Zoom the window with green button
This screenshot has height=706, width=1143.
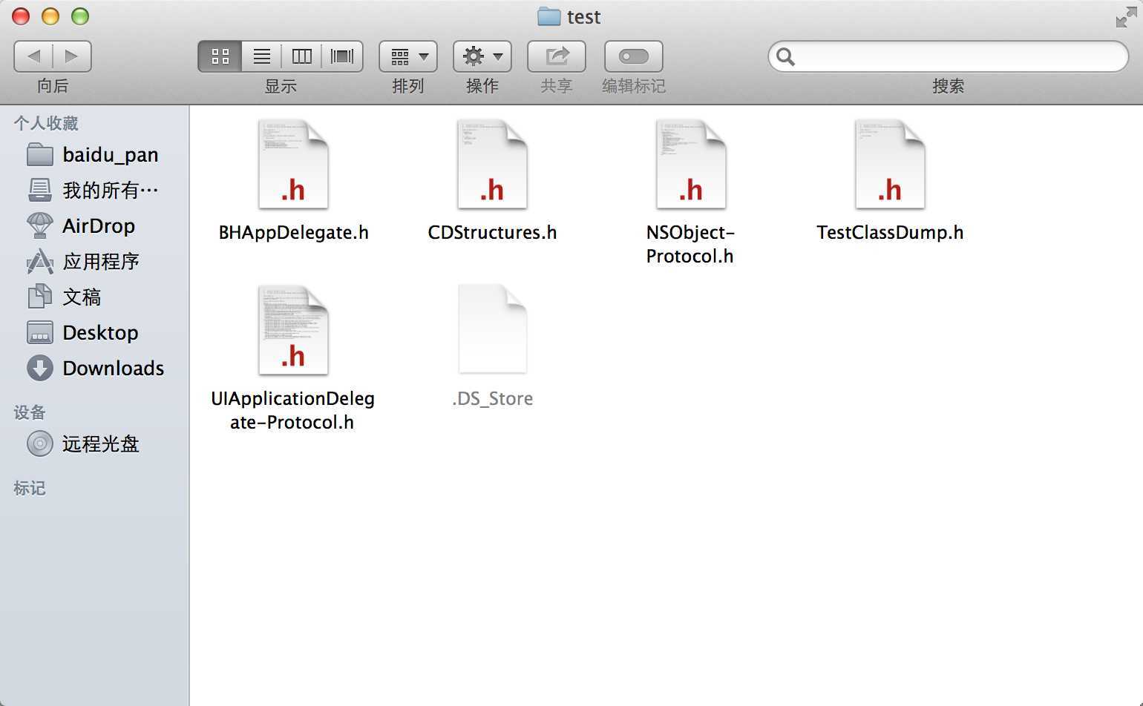click(x=80, y=16)
